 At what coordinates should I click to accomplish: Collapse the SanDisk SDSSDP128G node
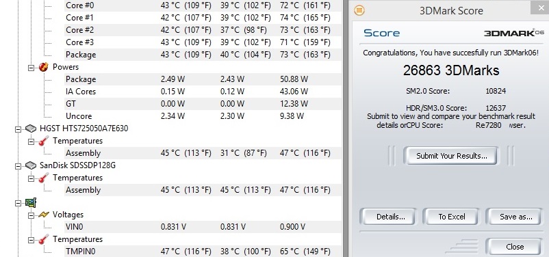[18, 167]
